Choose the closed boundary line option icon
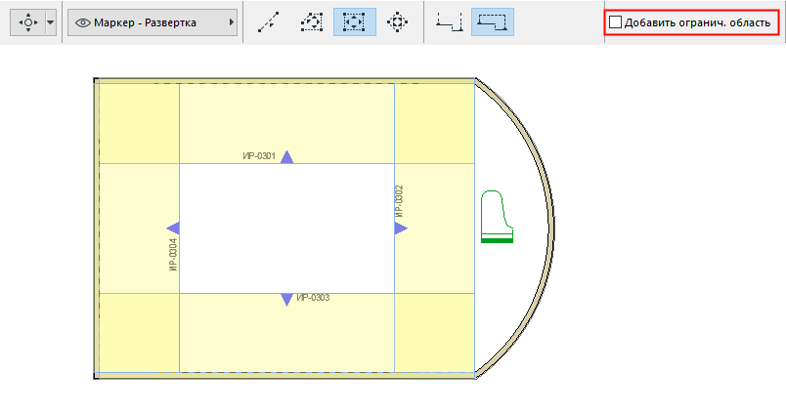 tap(493, 22)
